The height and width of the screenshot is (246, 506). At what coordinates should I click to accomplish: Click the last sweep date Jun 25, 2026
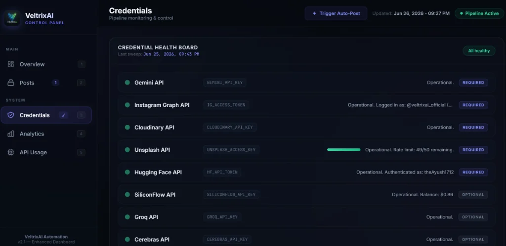tap(171, 54)
